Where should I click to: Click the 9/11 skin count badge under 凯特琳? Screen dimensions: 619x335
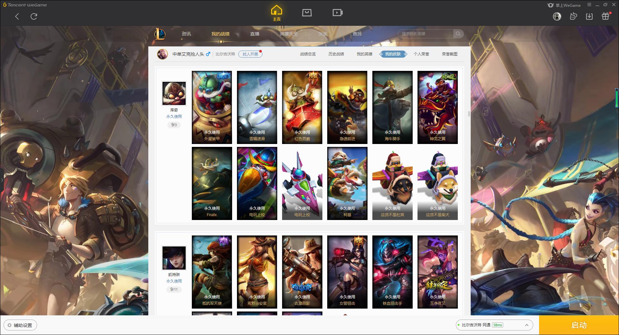174,289
